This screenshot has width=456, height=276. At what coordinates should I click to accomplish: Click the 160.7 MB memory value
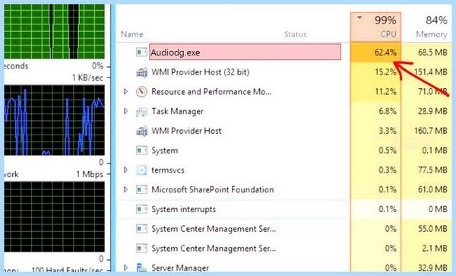pyautogui.click(x=431, y=131)
